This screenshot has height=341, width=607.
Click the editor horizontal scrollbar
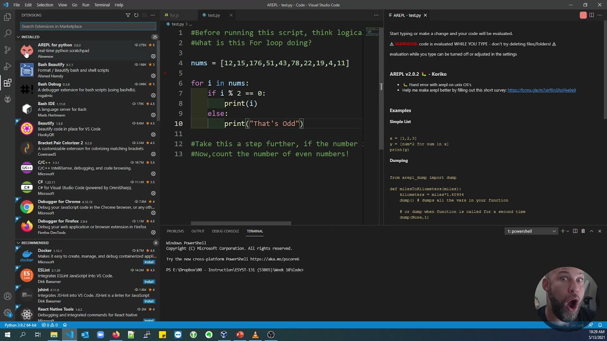click(x=241, y=223)
